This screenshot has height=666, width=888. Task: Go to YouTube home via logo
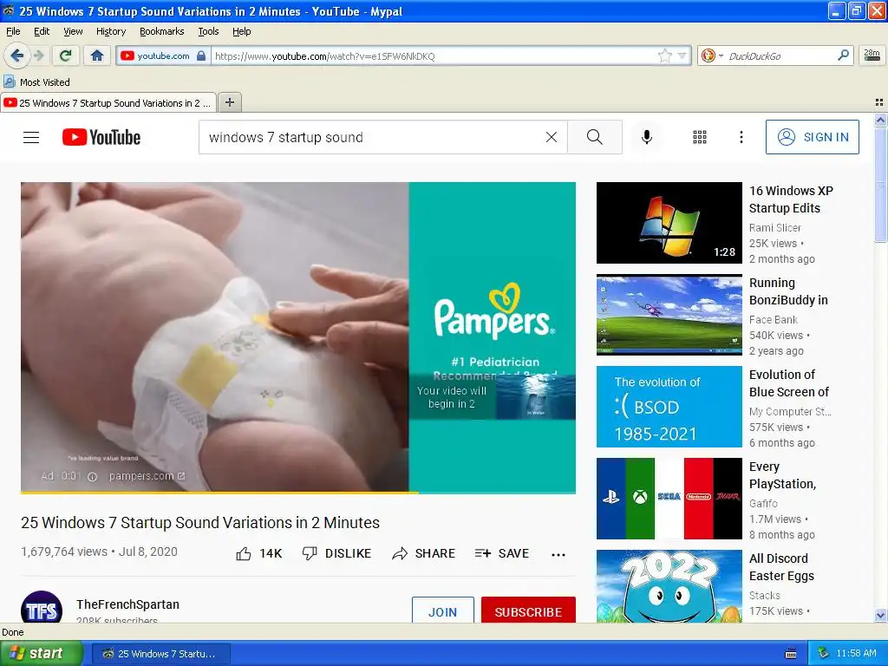(x=101, y=137)
